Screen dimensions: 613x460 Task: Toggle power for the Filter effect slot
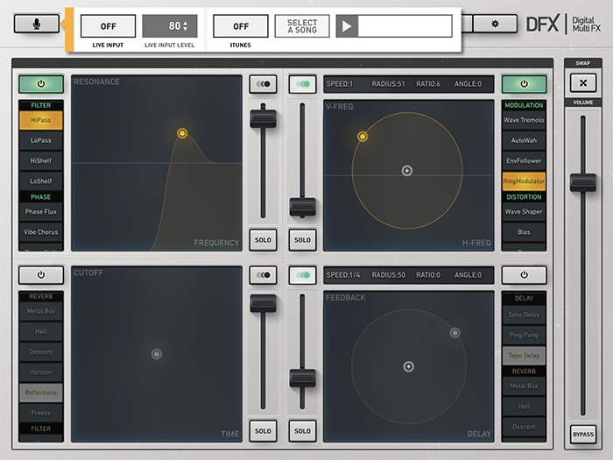coord(41,84)
